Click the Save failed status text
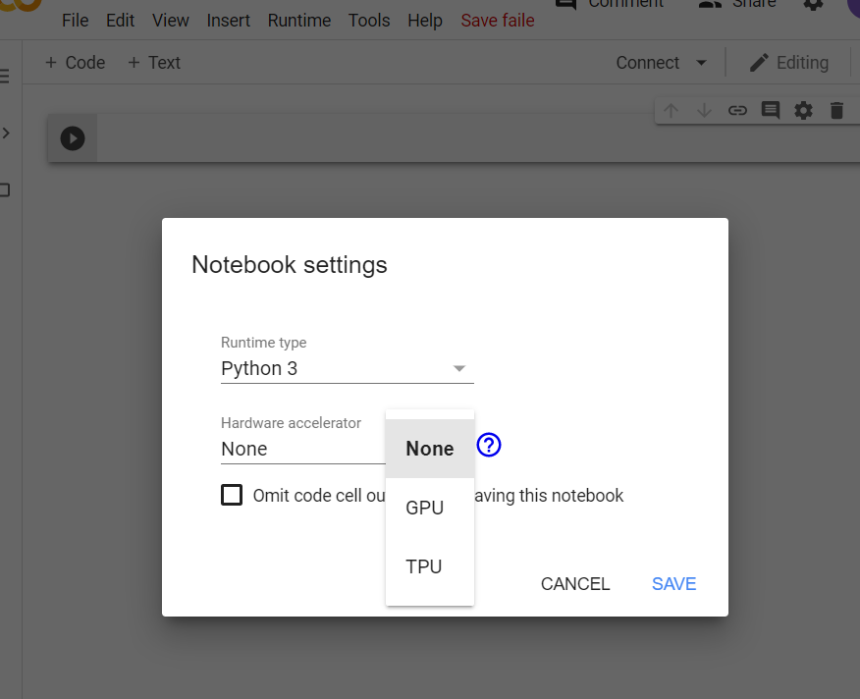 [x=498, y=21]
